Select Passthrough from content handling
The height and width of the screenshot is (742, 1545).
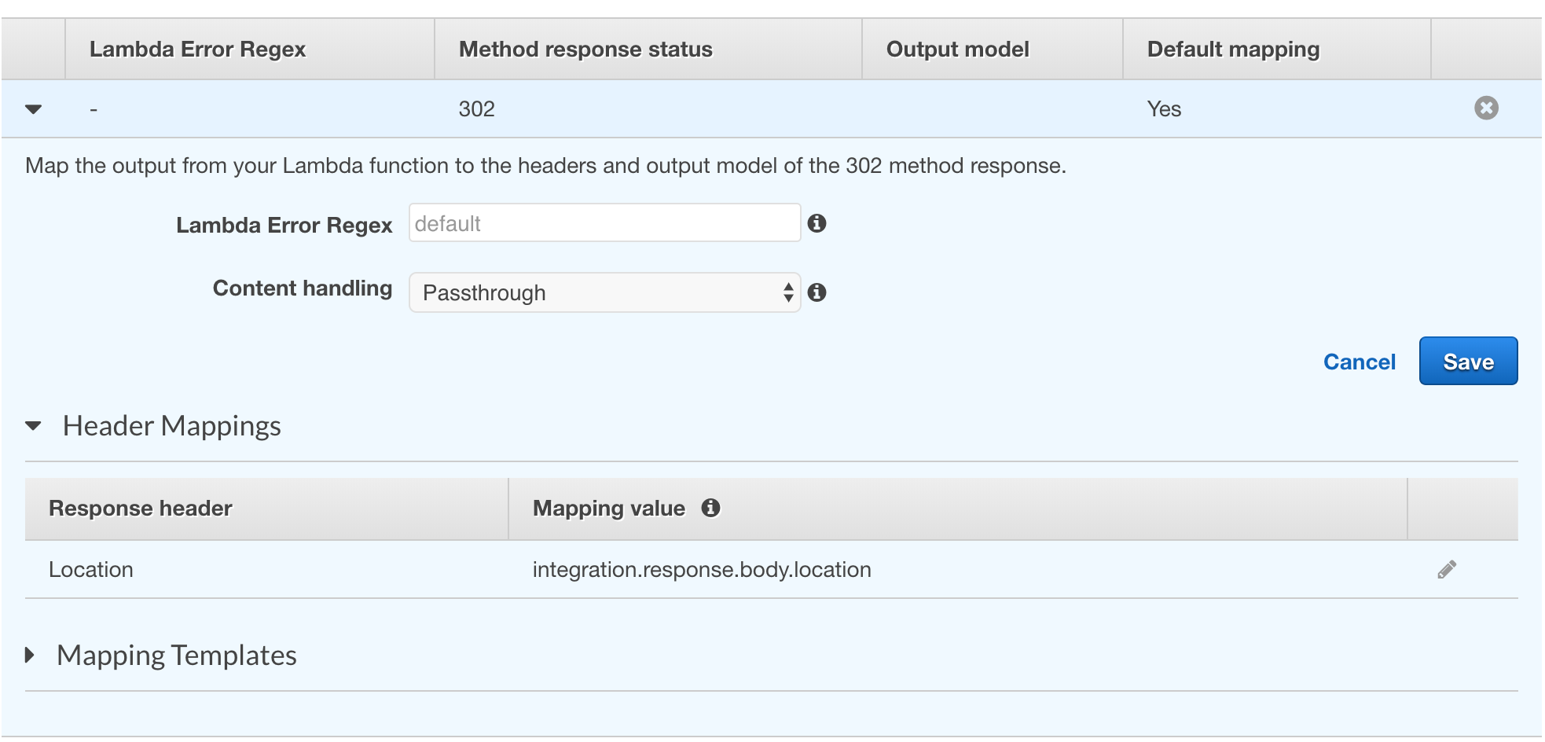point(605,292)
